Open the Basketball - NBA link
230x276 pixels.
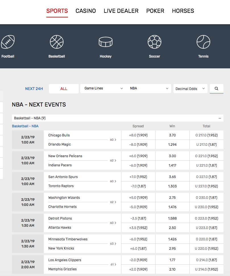pos(25,126)
